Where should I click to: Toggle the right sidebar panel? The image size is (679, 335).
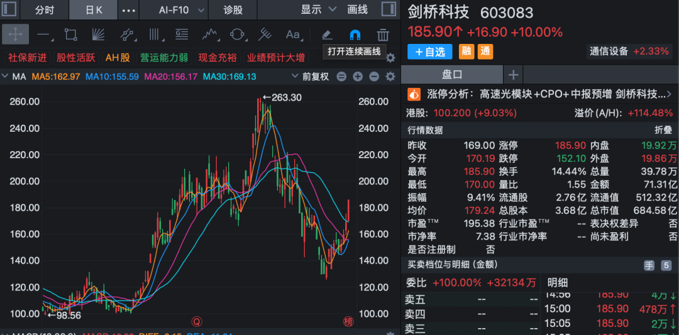tap(389, 9)
